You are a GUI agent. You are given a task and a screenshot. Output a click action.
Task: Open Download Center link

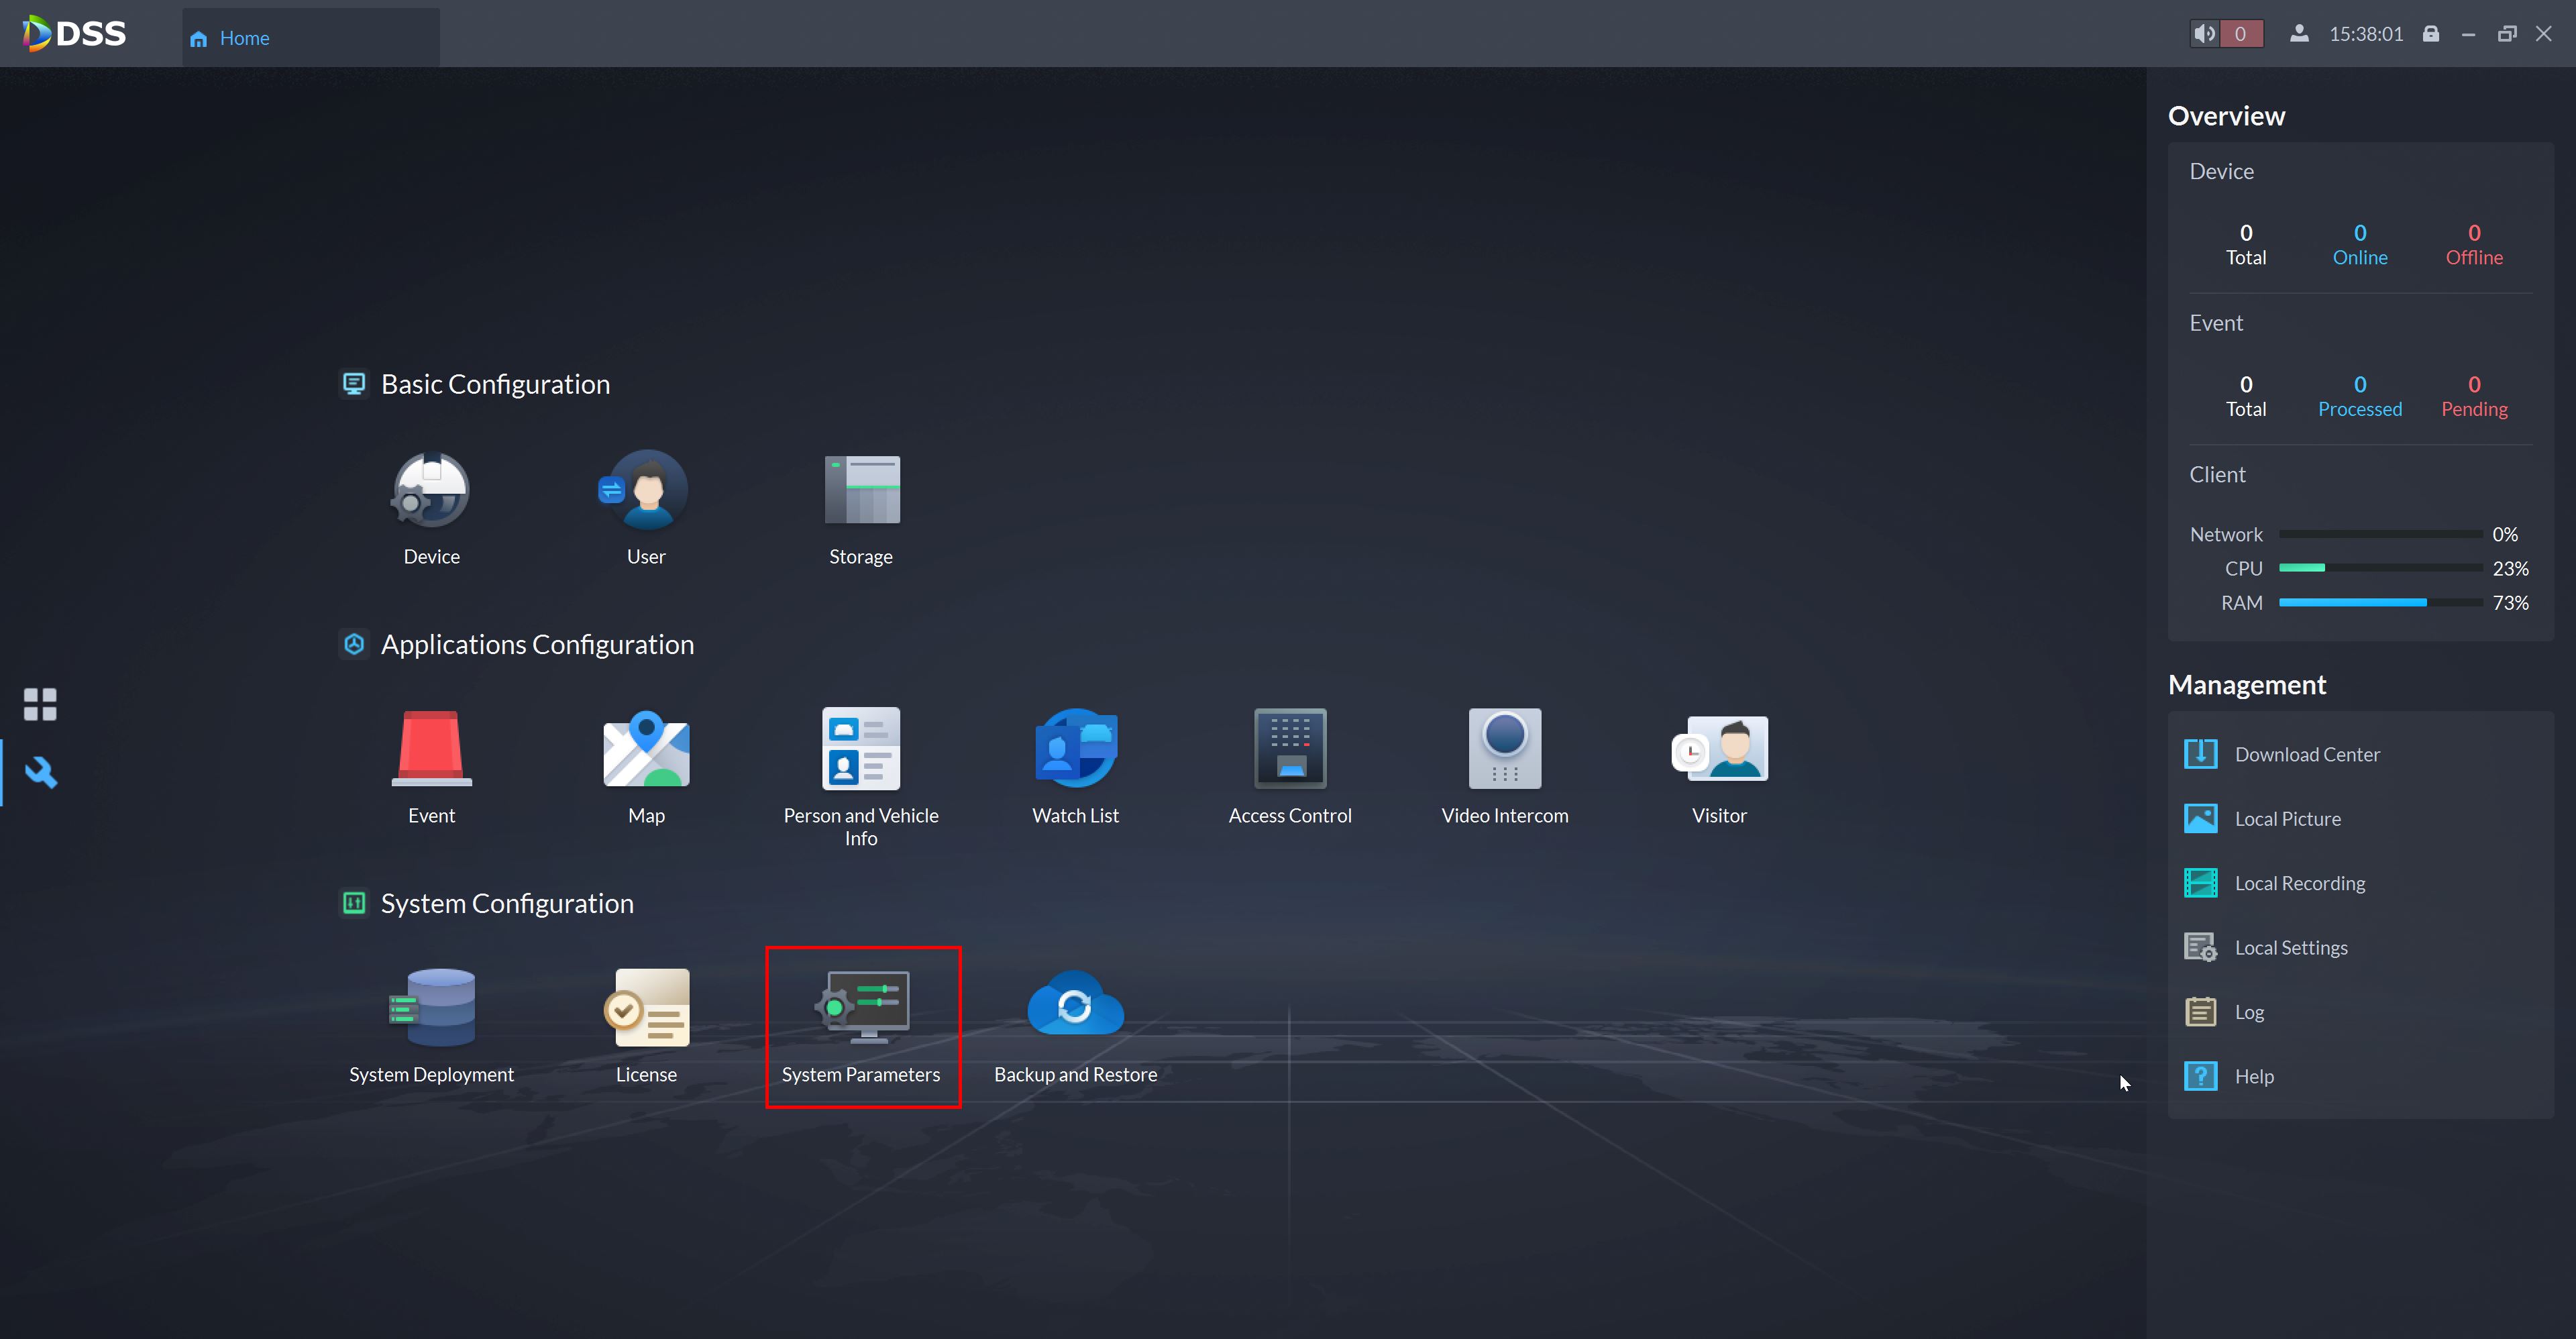point(2306,754)
